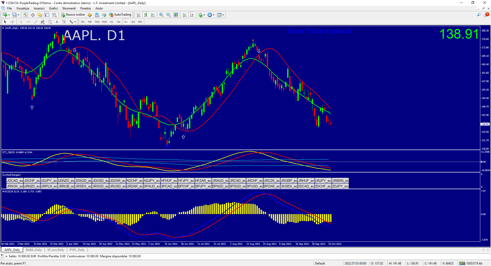Open the virtual hosting cloud icon
Image resolution: width=491 pixels, height=266 pixels.
coord(97,15)
